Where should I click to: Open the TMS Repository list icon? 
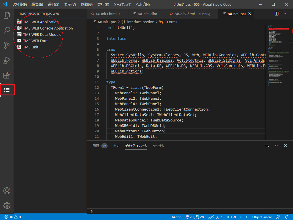coord(7,90)
